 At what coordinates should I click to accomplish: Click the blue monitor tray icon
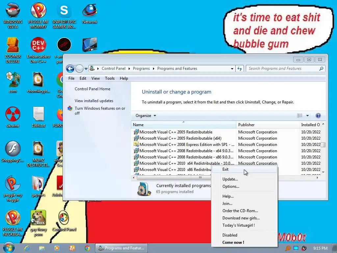pyautogui.click(x=296, y=248)
